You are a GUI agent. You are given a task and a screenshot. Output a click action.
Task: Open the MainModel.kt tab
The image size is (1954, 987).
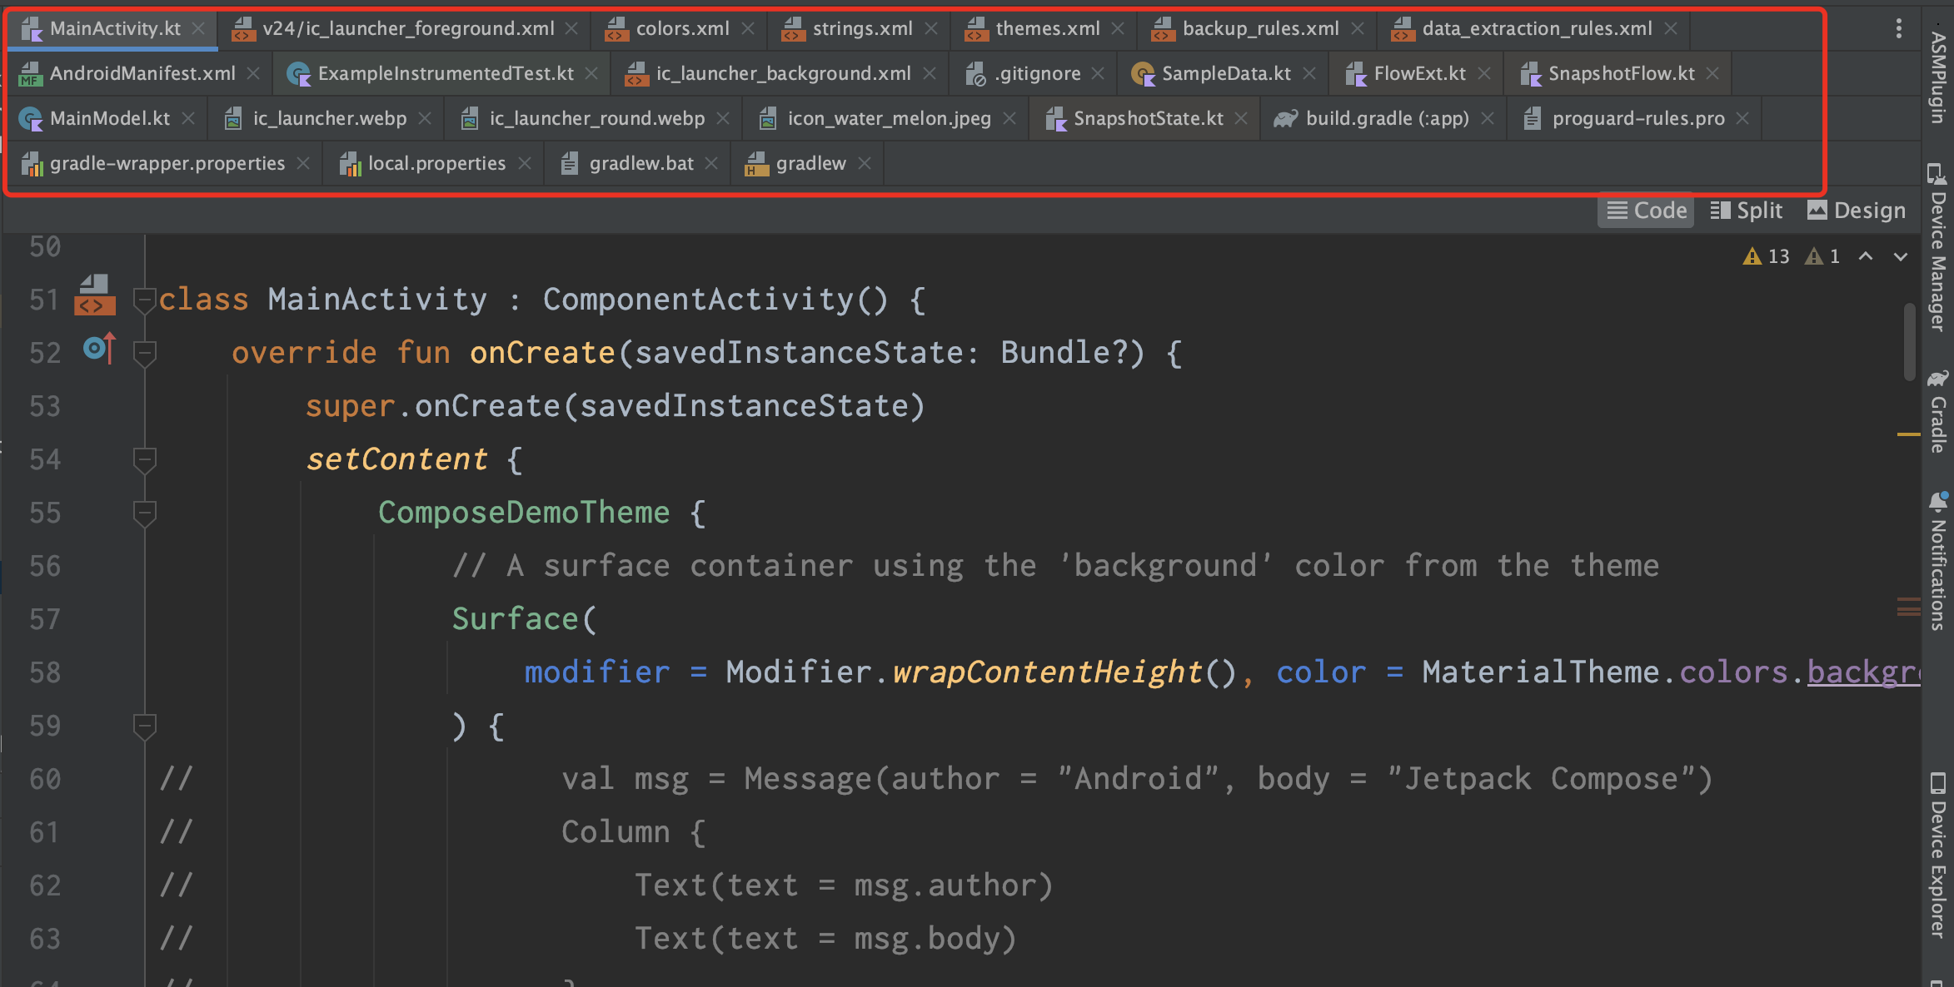[x=109, y=118]
